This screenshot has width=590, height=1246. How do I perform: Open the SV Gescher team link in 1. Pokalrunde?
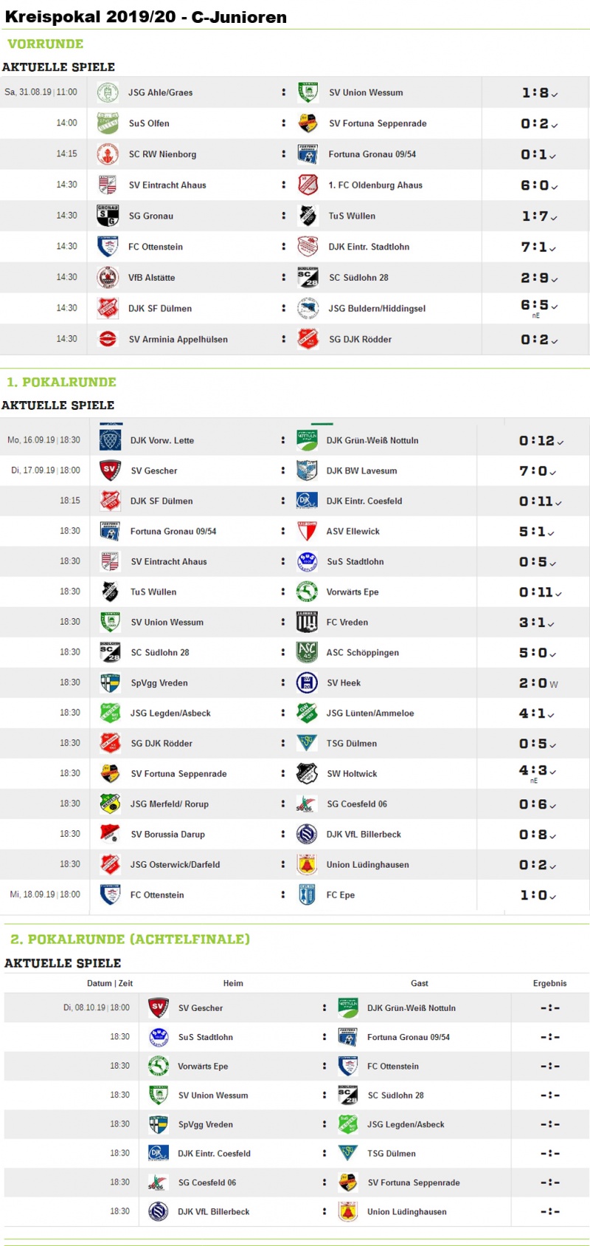(x=154, y=470)
